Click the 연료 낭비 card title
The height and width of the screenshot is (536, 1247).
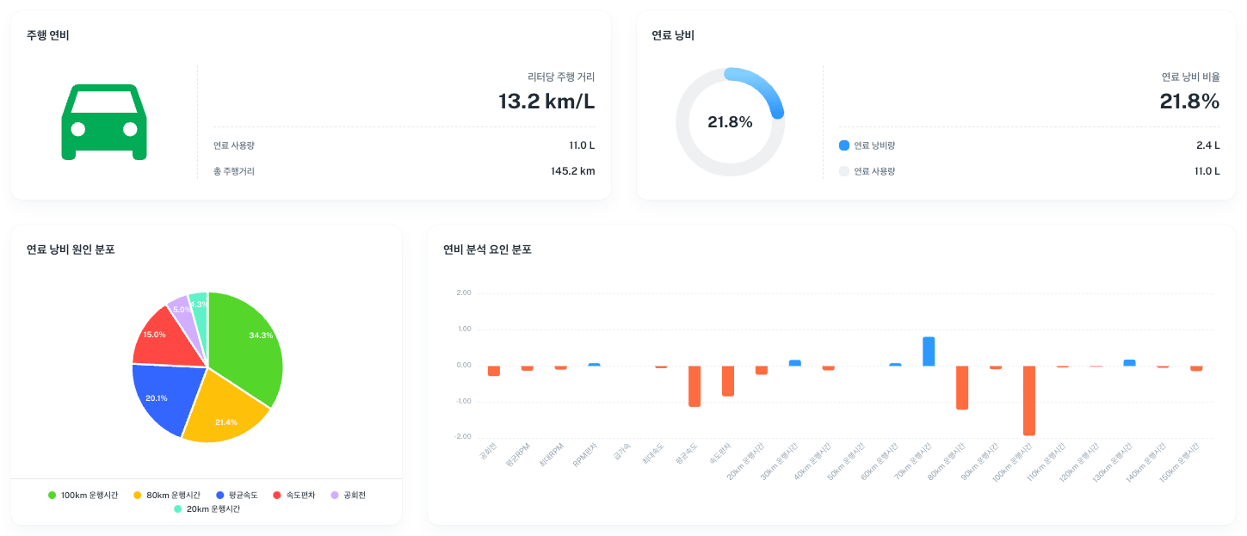click(x=673, y=35)
